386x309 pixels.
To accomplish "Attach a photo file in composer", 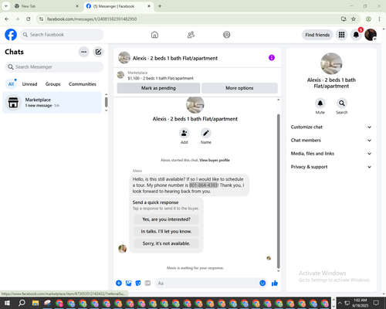I will click(x=128, y=284).
